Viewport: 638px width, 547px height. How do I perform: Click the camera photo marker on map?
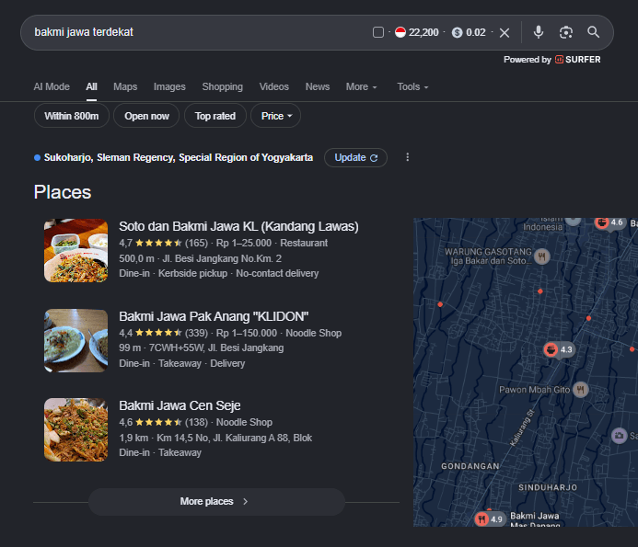click(x=619, y=436)
